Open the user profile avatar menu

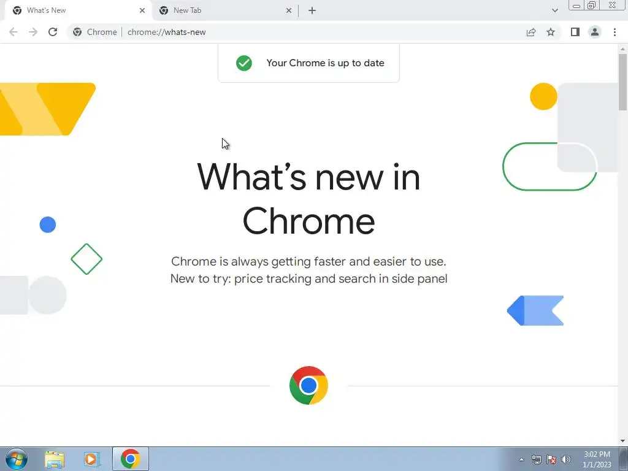point(595,32)
